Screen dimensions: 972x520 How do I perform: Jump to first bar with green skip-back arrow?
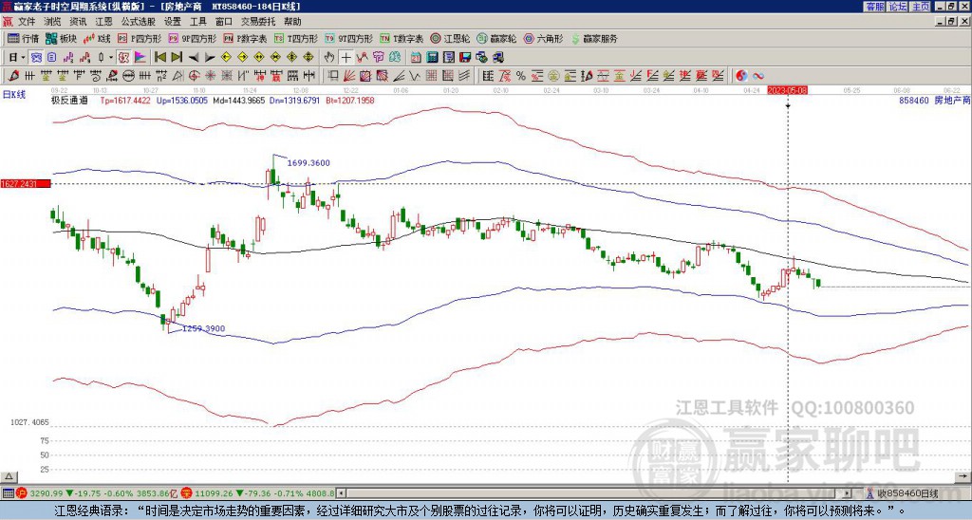point(159,58)
